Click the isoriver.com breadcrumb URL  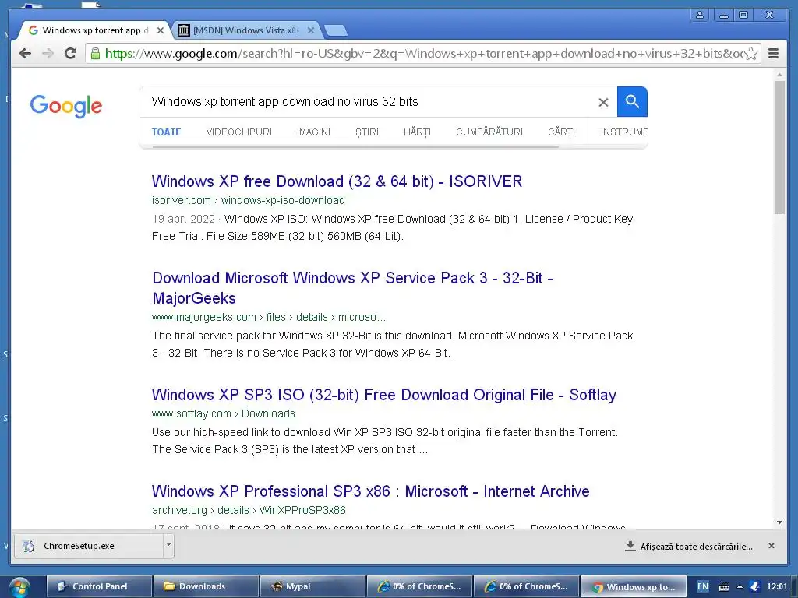(249, 200)
